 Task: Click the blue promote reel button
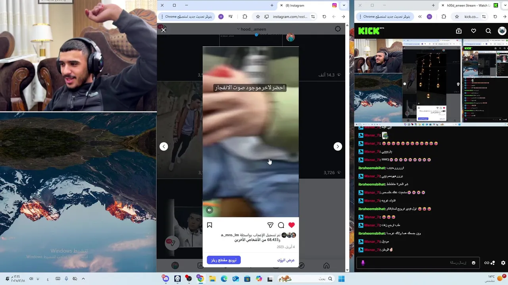[x=224, y=260]
